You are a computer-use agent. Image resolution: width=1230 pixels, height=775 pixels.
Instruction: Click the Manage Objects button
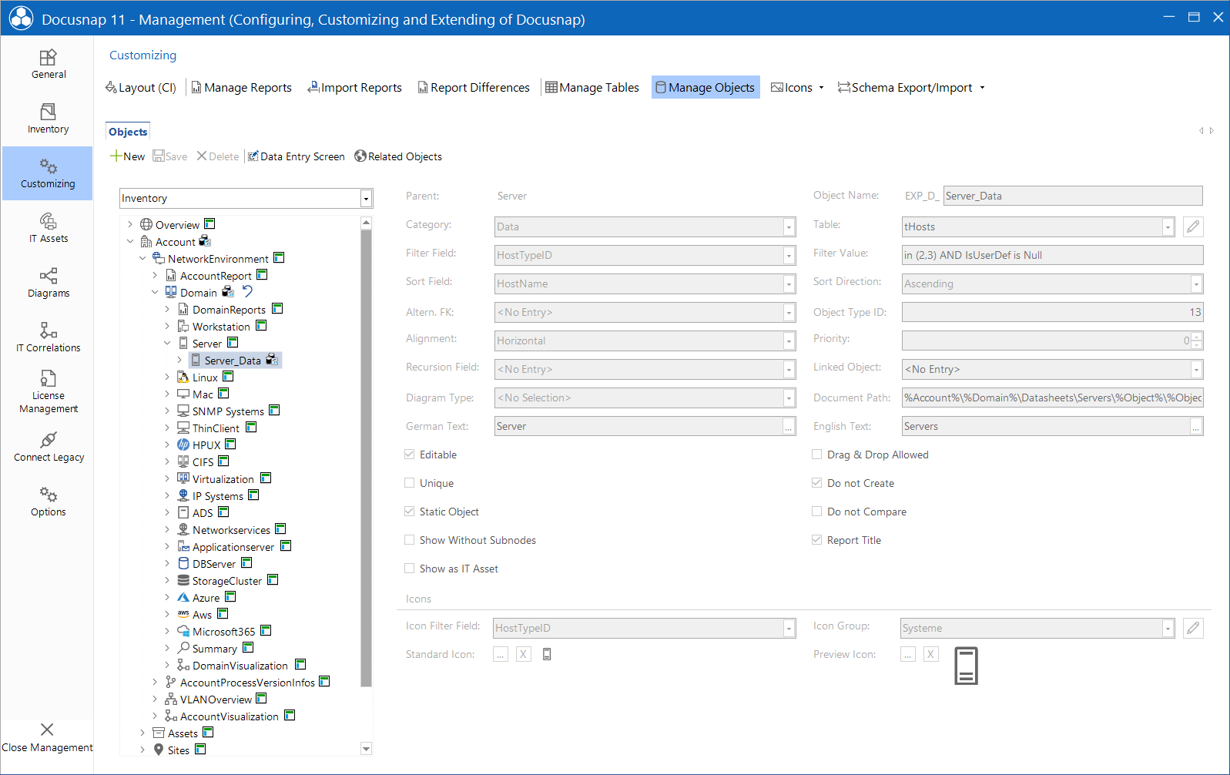[705, 87]
